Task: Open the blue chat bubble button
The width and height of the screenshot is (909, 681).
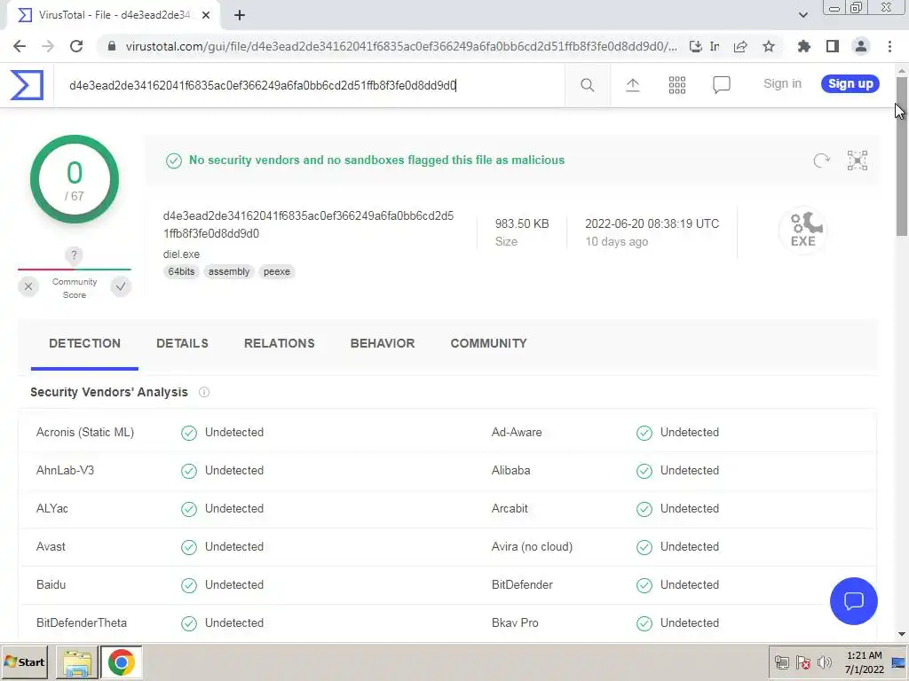Action: [x=853, y=601]
